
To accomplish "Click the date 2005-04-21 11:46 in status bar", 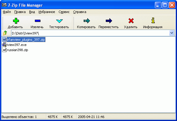I will pyautogui.click(x=91, y=117).
